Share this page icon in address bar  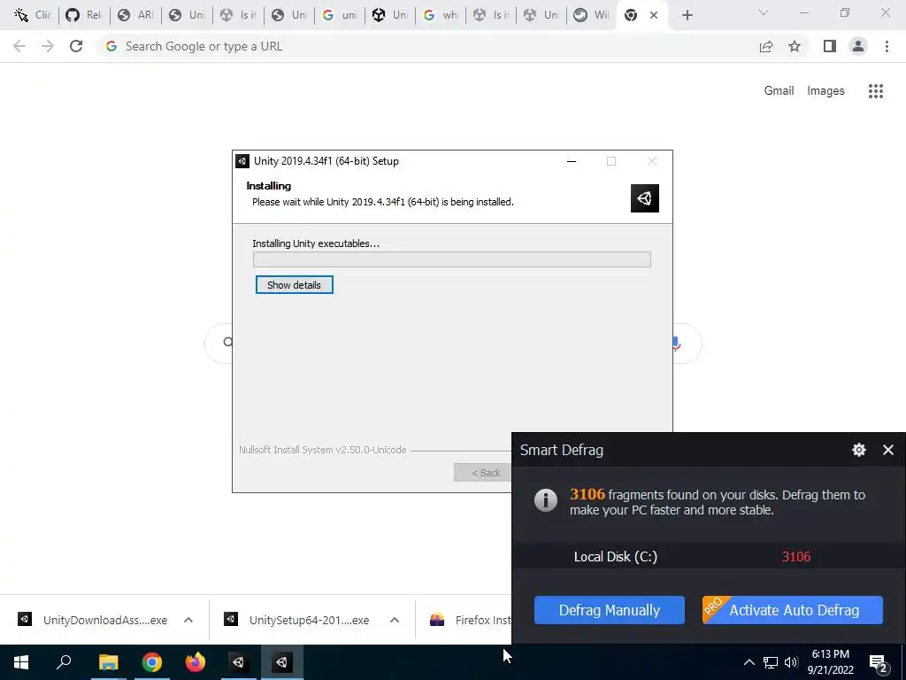tap(766, 46)
